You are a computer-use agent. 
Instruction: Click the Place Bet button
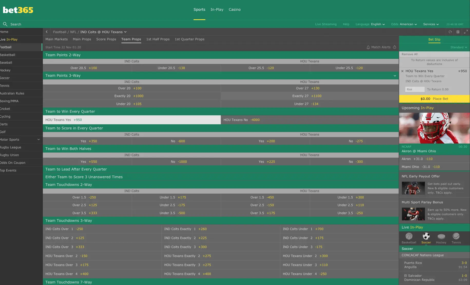pyautogui.click(x=434, y=99)
